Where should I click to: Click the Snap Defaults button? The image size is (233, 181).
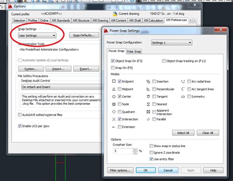(84, 35)
